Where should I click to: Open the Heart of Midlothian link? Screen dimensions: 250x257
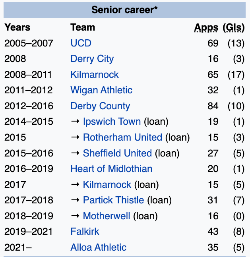[111, 169]
